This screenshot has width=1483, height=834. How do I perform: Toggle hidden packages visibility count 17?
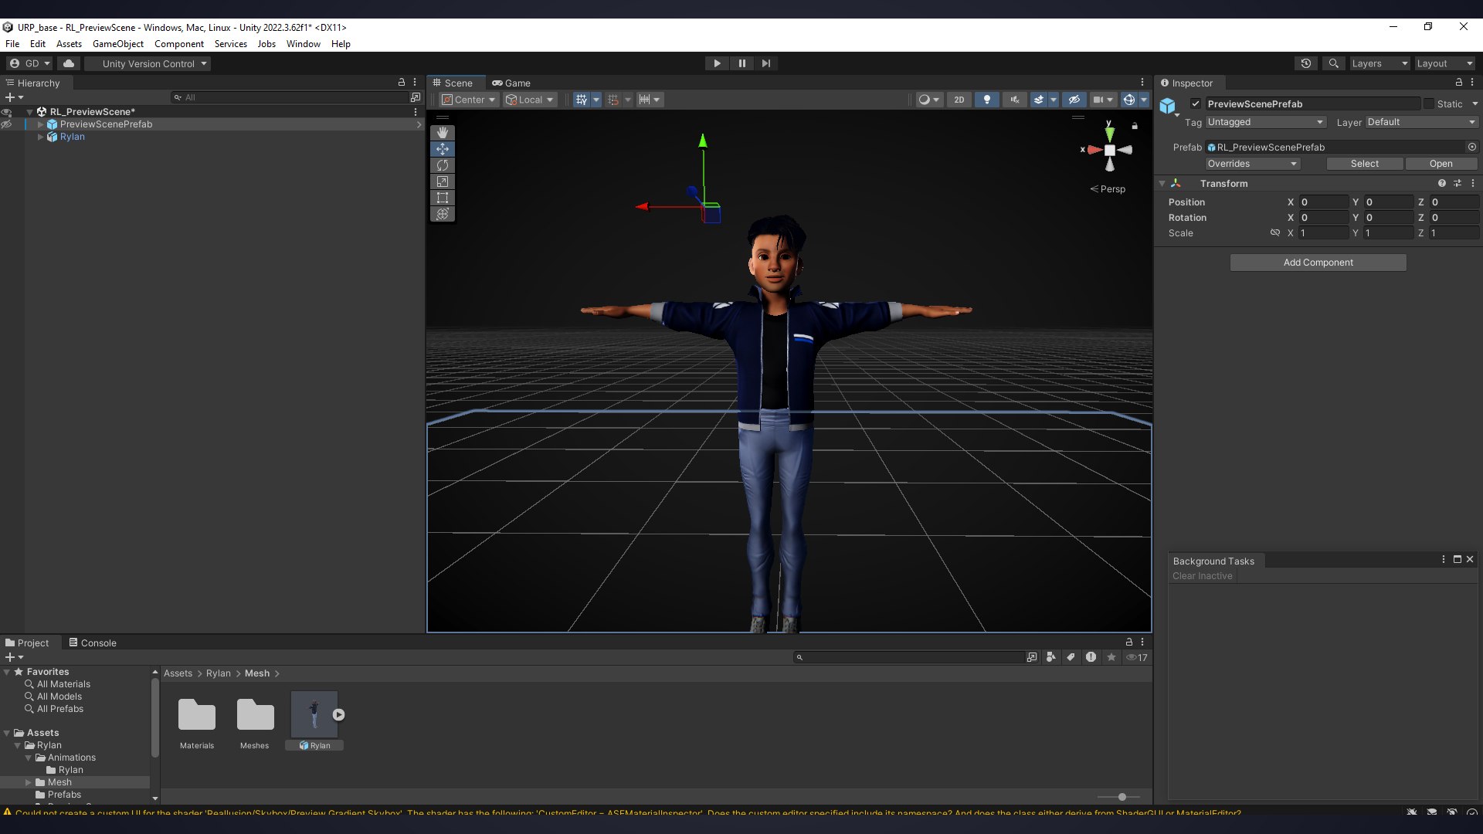coord(1136,657)
